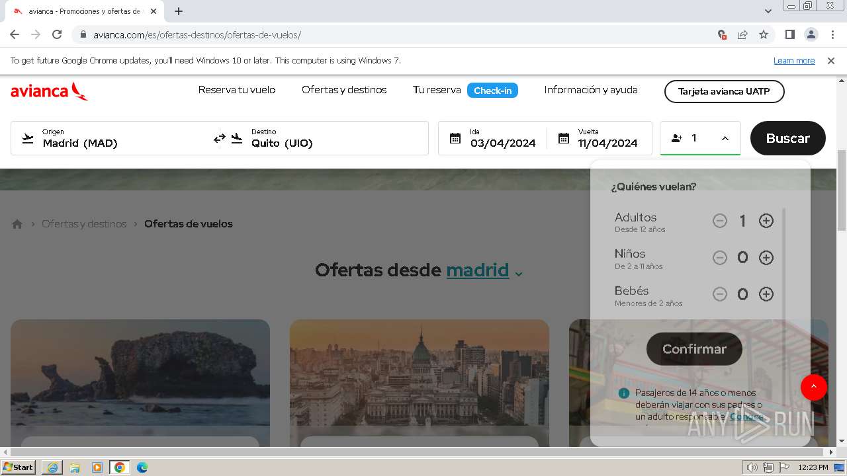Swap origin and destination airports

pyautogui.click(x=220, y=138)
